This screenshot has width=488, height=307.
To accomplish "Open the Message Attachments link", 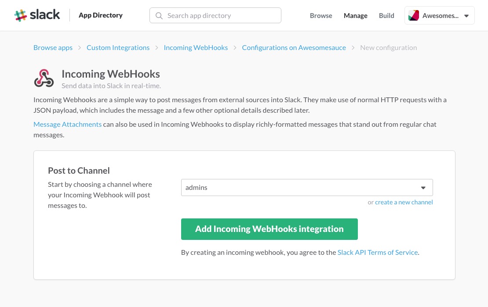I will (x=68, y=124).
